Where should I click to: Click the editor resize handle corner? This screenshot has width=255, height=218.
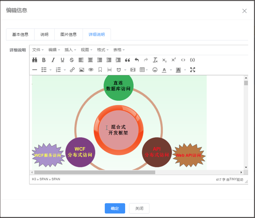[246, 181]
